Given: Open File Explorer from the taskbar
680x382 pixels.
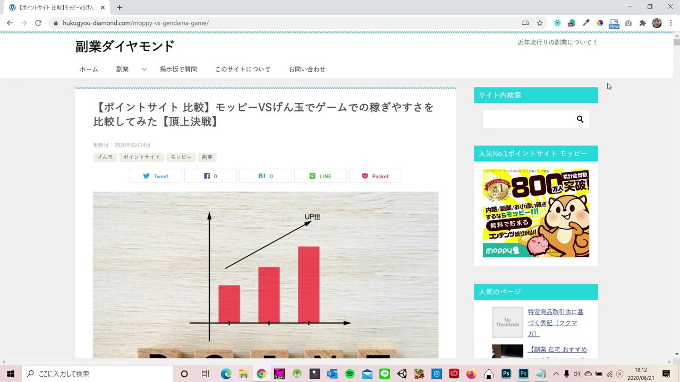Looking at the screenshot, I should 243,374.
